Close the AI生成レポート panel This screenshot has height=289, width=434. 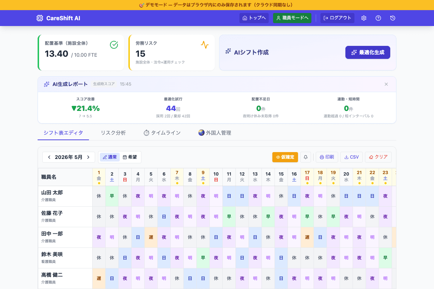[386, 84]
